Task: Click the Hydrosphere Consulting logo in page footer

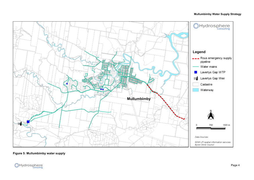Action: click(28, 166)
